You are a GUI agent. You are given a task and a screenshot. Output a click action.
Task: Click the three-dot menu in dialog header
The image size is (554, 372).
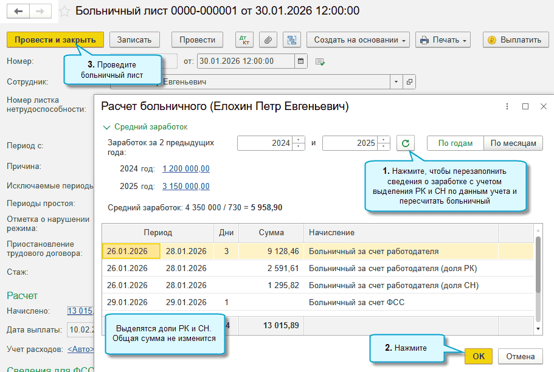click(507, 106)
